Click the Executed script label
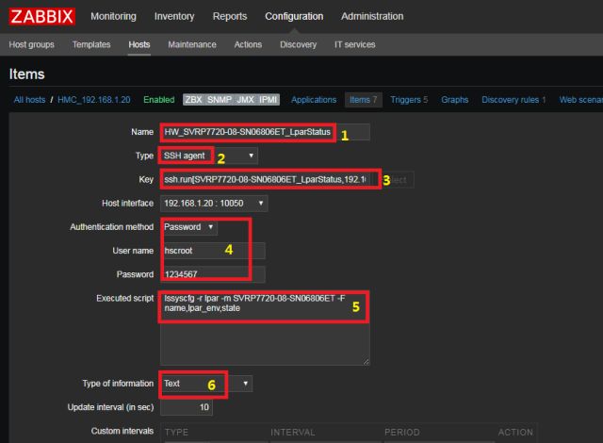The image size is (603, 443). [x=124, y=299]
